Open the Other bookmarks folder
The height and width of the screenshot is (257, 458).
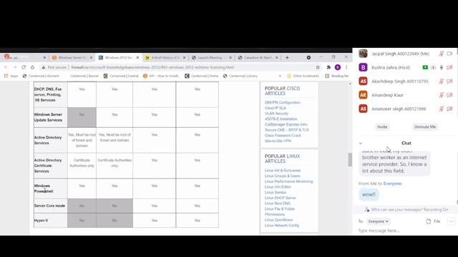[x=303, y=76]
